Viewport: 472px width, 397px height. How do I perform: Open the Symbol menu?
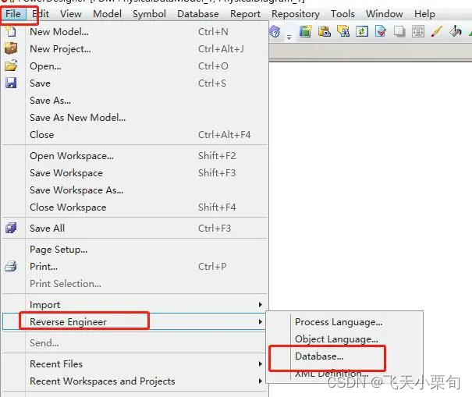click(x=149, y=14)
